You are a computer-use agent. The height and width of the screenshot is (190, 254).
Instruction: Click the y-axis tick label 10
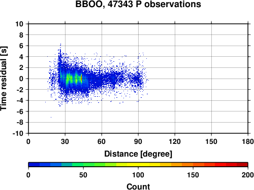(19, 24)
